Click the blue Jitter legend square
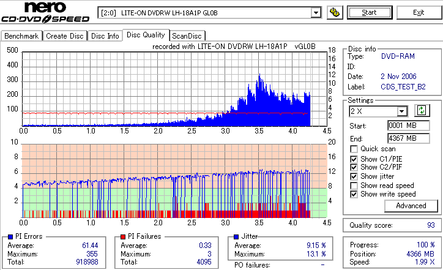 (236, 237)
